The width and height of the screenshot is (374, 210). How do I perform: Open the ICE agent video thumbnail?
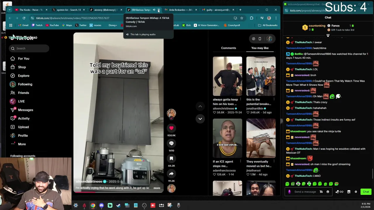227,138
